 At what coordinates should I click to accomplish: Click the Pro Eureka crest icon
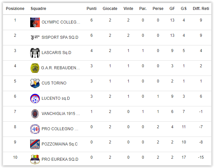coord(35,159)
